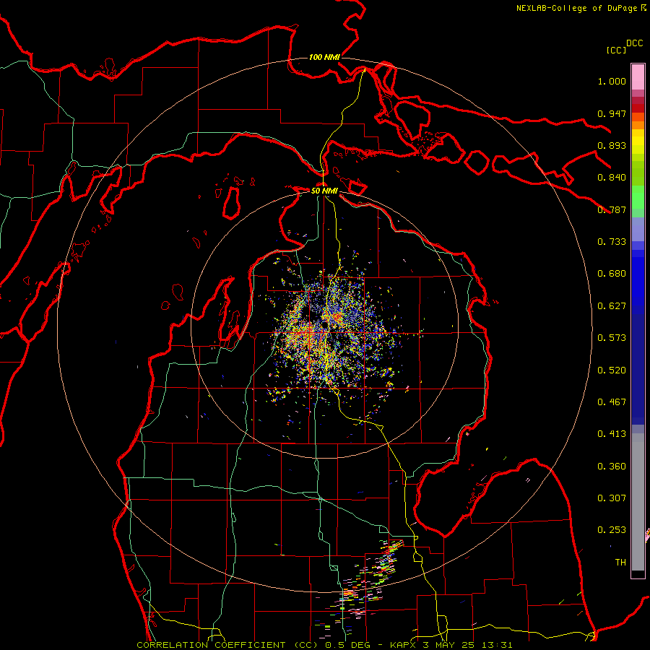This screenshot has height=650, width=650.
Task: Select the 0.360 legend value
Action: click(612, 467)
